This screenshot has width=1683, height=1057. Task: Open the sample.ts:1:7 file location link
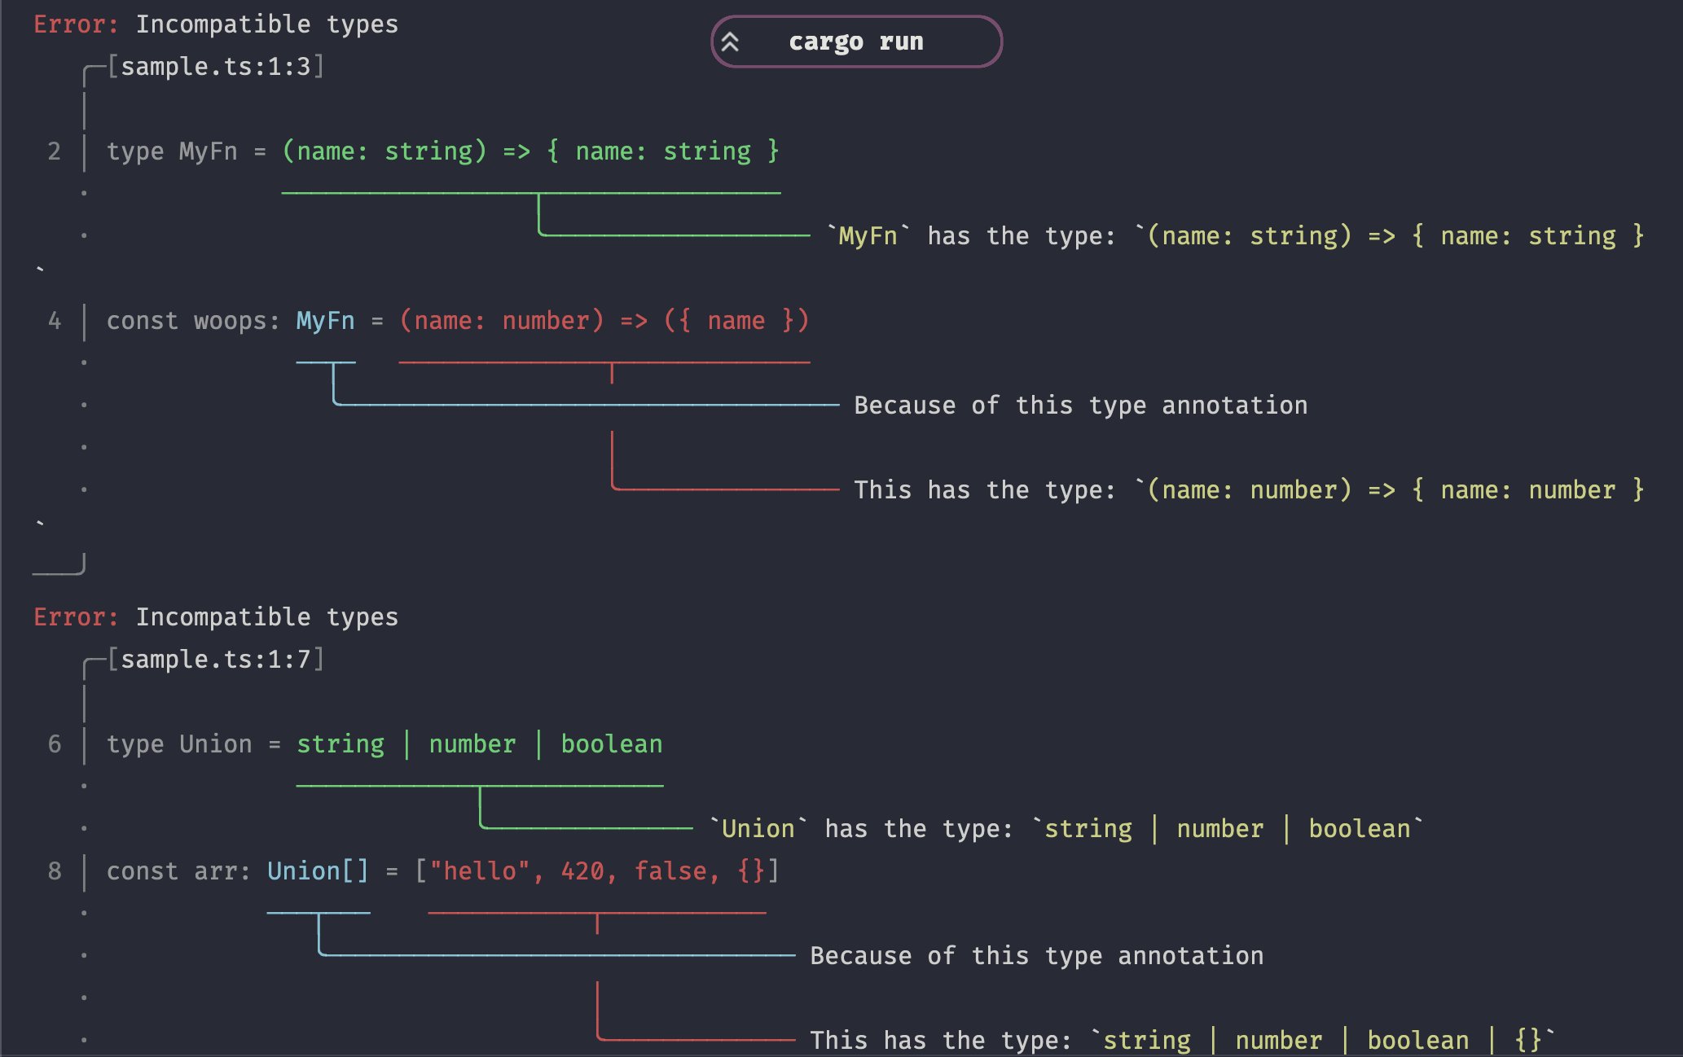(216, 660)
